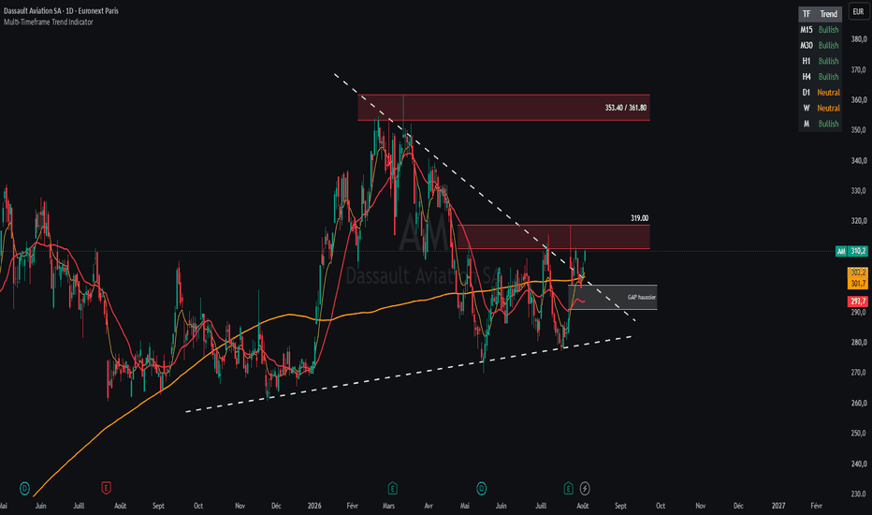
Task: Click the orange 301,7 price label
Action: coord(858,284)
